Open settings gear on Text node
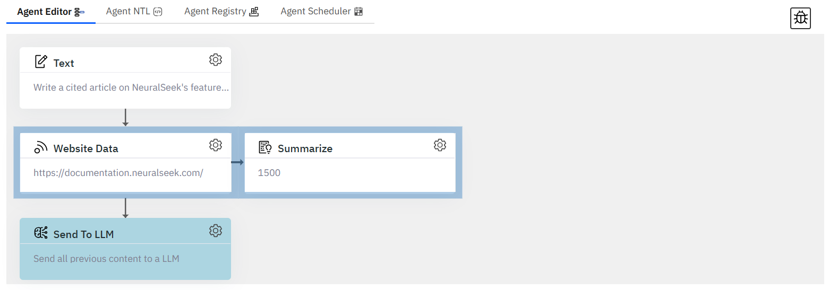829x290 pixels. coord(215,59)
